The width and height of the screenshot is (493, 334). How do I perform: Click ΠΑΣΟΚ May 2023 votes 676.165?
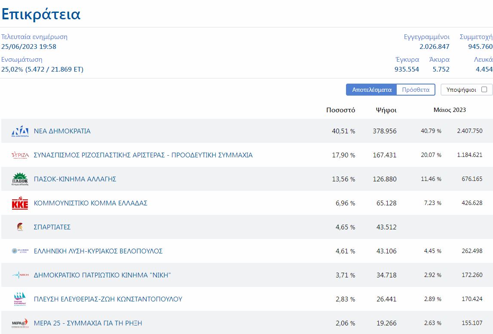pos(472,179)
